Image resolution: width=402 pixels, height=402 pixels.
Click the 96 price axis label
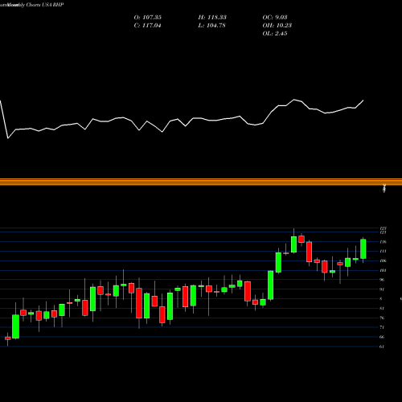(382, 280)
